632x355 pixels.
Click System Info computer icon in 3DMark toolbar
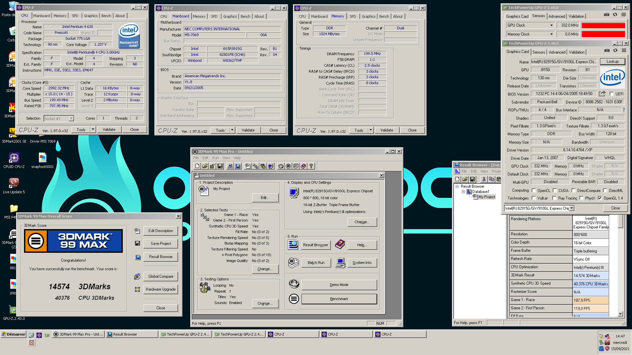230,166
